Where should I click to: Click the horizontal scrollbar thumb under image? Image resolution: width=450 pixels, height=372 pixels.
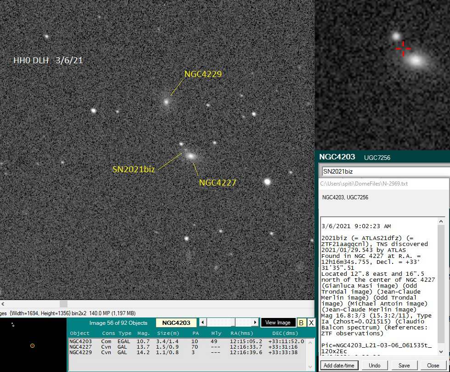63,304
